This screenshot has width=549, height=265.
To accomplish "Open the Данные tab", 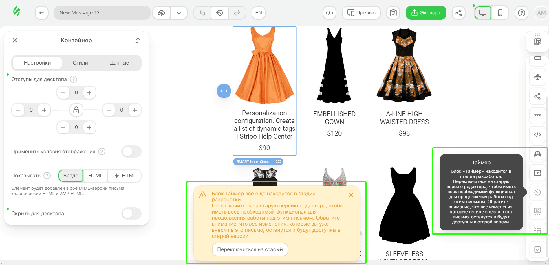I will 119,63.
